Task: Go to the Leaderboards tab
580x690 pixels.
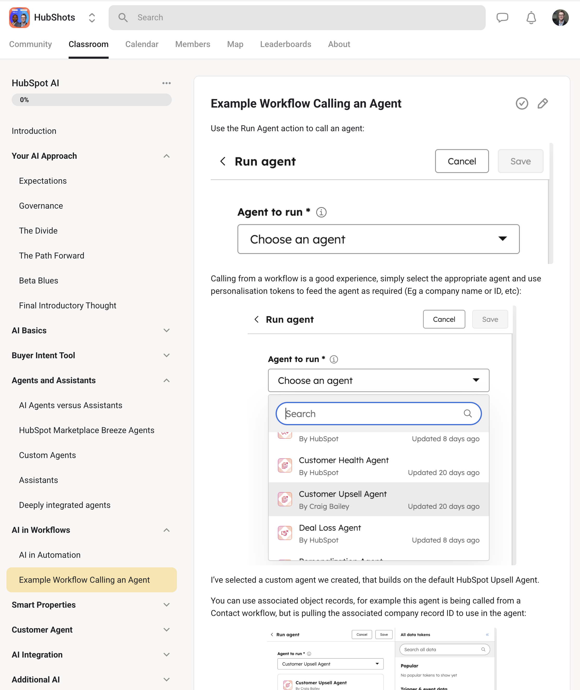Action: click(x=285, y=44)
